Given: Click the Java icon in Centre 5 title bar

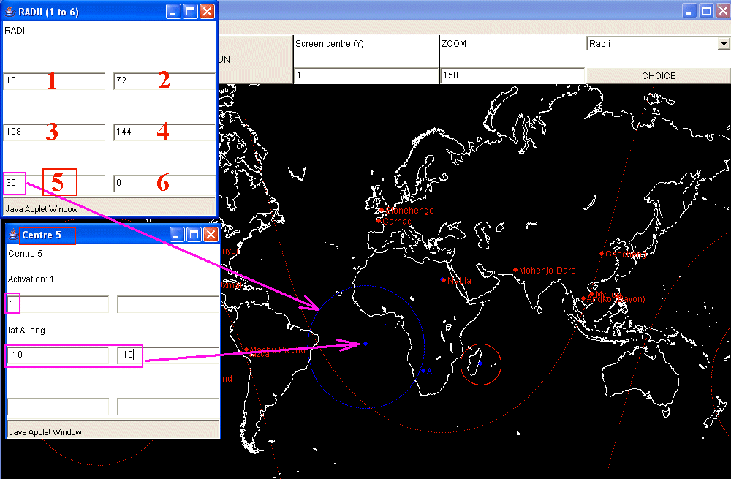Looking at the screenshot, I should pos(13,235).
